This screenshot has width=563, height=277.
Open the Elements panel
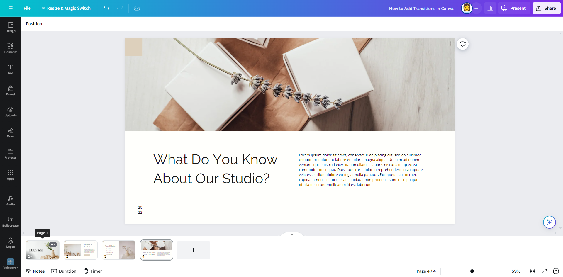(x=11, y=48)
